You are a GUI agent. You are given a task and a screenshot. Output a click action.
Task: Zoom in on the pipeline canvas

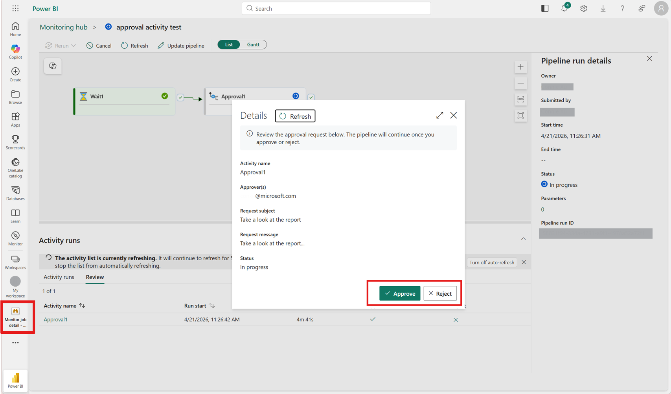(x=520, y=67)
